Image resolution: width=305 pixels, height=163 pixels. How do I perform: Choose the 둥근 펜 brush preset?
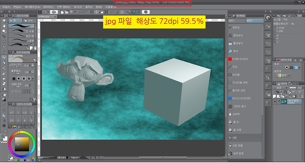22,36
